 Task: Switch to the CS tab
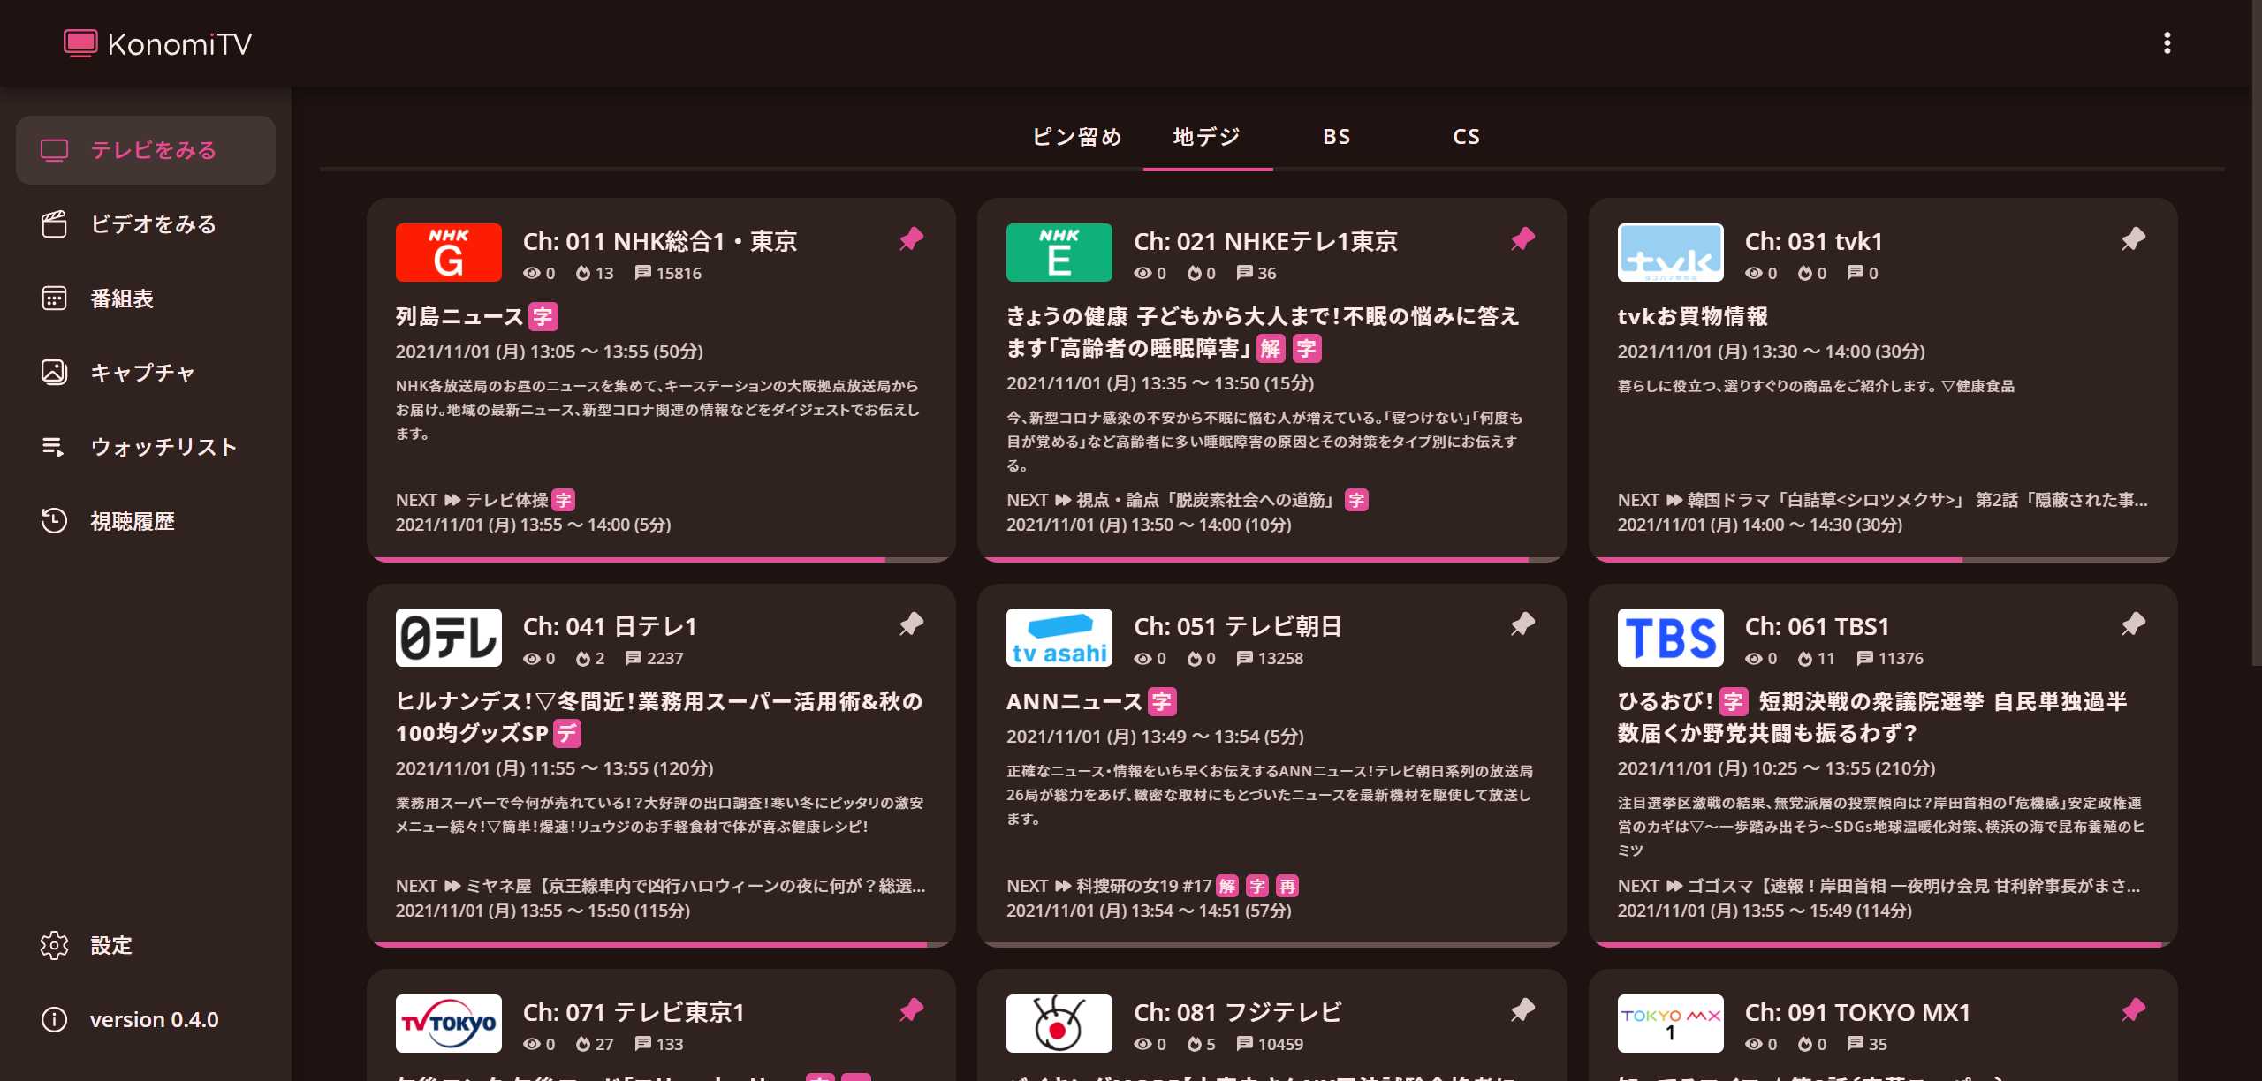tap(1467, 137)
